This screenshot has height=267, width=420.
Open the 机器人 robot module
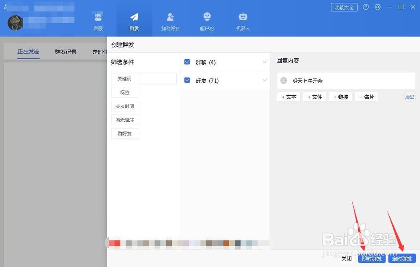[243, 21]
